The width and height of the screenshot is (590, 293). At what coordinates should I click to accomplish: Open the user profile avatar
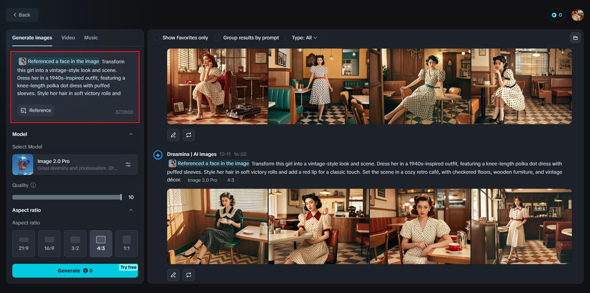click(578, 15)
